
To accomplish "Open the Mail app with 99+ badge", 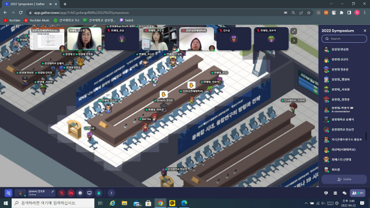I will [137, 203].
